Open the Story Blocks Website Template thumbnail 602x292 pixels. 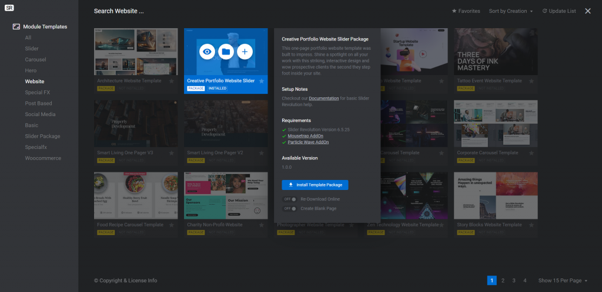click(496, 196)
